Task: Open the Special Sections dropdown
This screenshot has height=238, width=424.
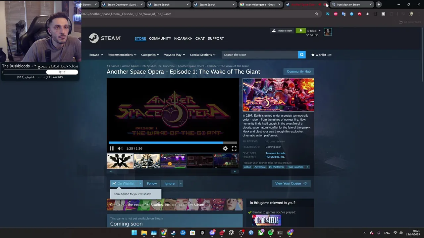Action: (x=203, y=55)
